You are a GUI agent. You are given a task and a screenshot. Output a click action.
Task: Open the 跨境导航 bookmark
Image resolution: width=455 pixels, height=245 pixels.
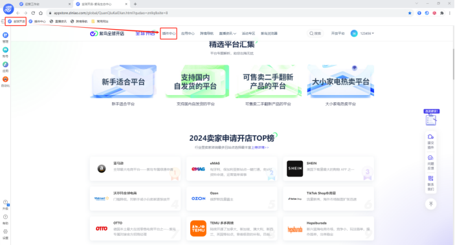(x=79, y=21)
